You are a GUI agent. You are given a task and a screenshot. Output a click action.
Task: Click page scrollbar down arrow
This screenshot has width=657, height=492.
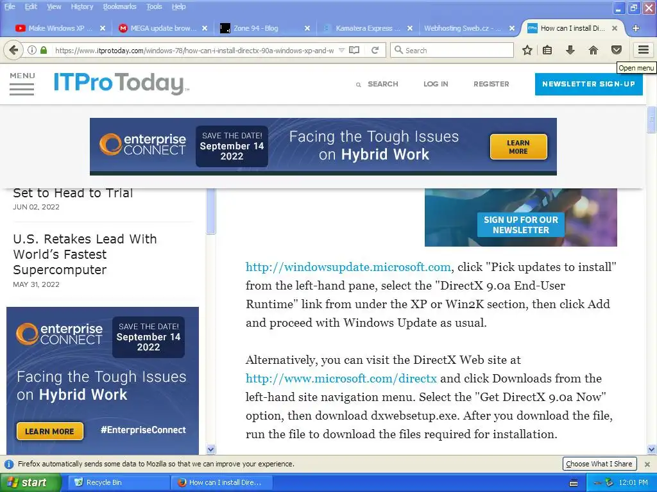point(652,450)
